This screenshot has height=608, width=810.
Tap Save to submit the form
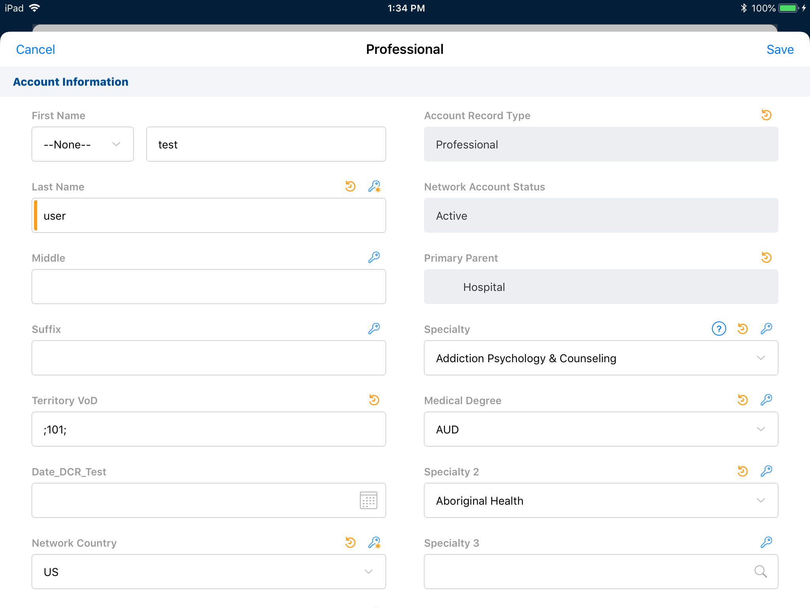[x=780, y=49]
